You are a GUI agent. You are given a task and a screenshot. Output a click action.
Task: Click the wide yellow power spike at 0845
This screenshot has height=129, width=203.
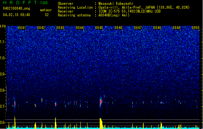click(101, 124)
